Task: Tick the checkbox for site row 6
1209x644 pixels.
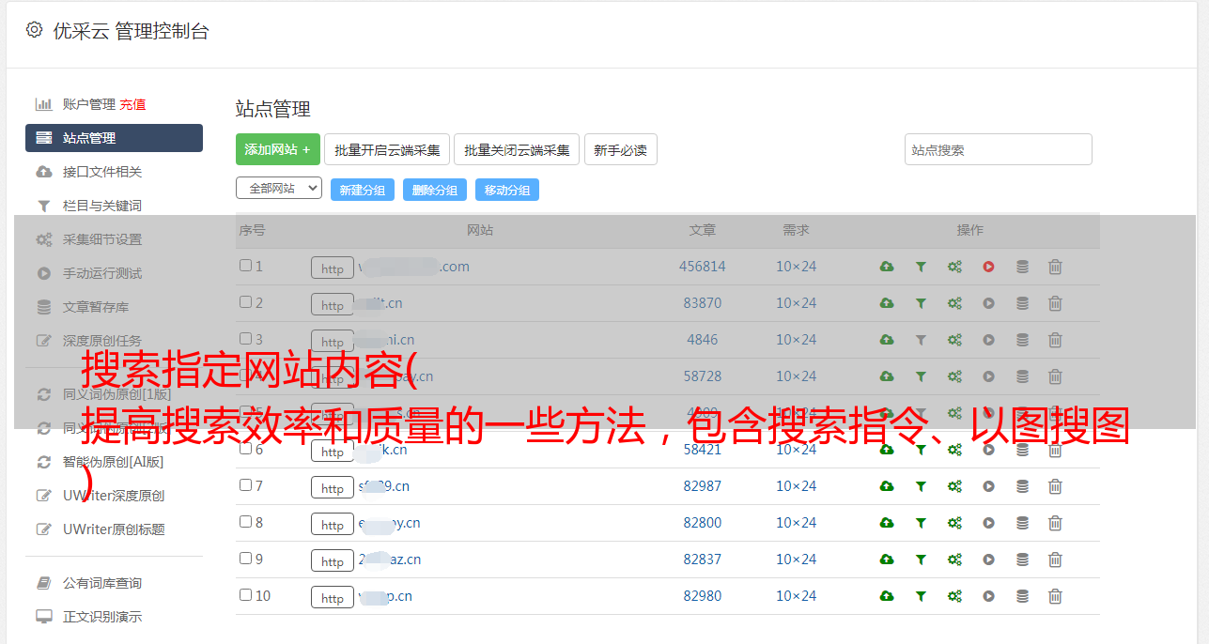Action: pyautogui.click(x=245, y=449)
